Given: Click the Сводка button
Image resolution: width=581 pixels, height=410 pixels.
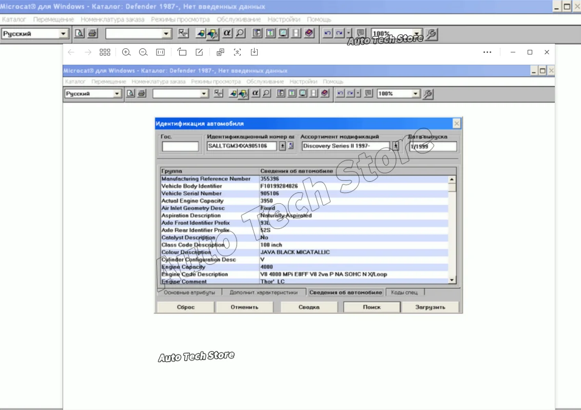Looking at the screenshot, I should point(309,307).
